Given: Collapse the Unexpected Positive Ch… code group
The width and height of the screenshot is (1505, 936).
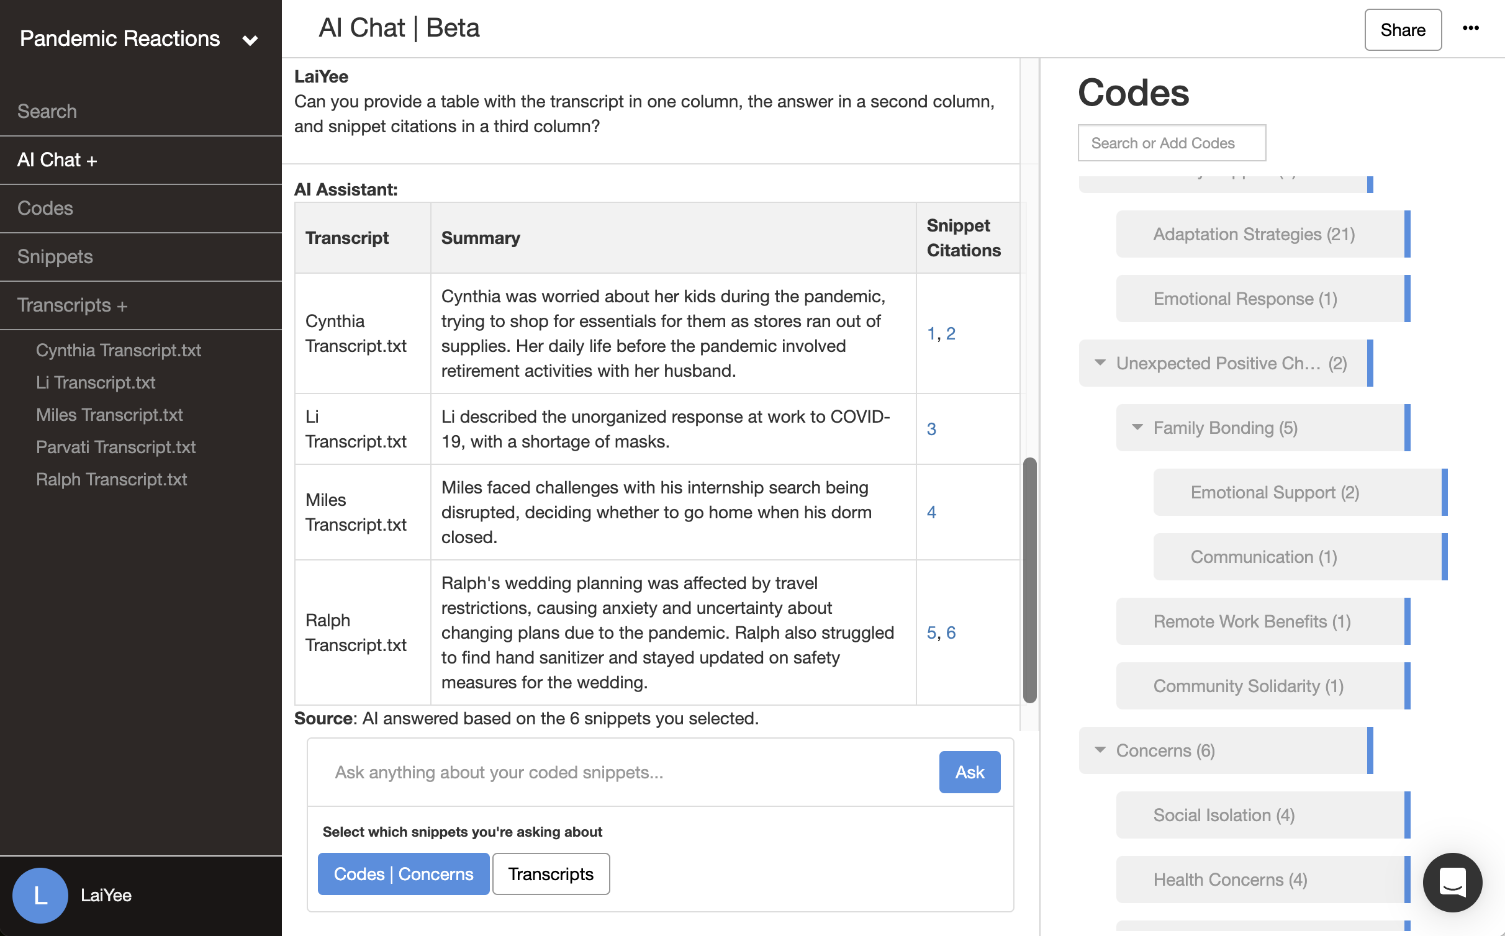Looking at the screenshot, I should [1100, 362].
